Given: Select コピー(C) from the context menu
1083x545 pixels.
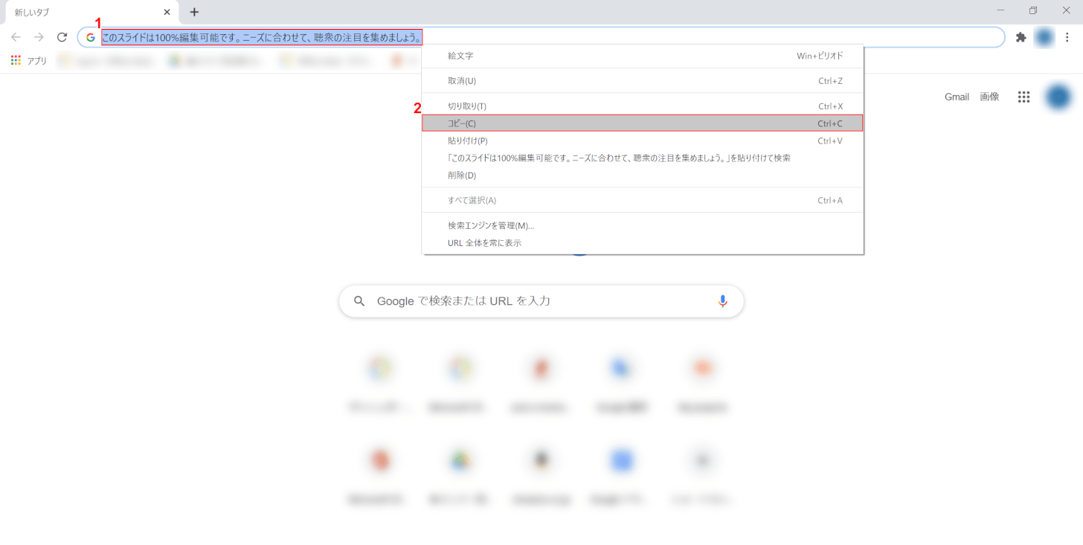Looking at the screenshot, I should (642, 123).
